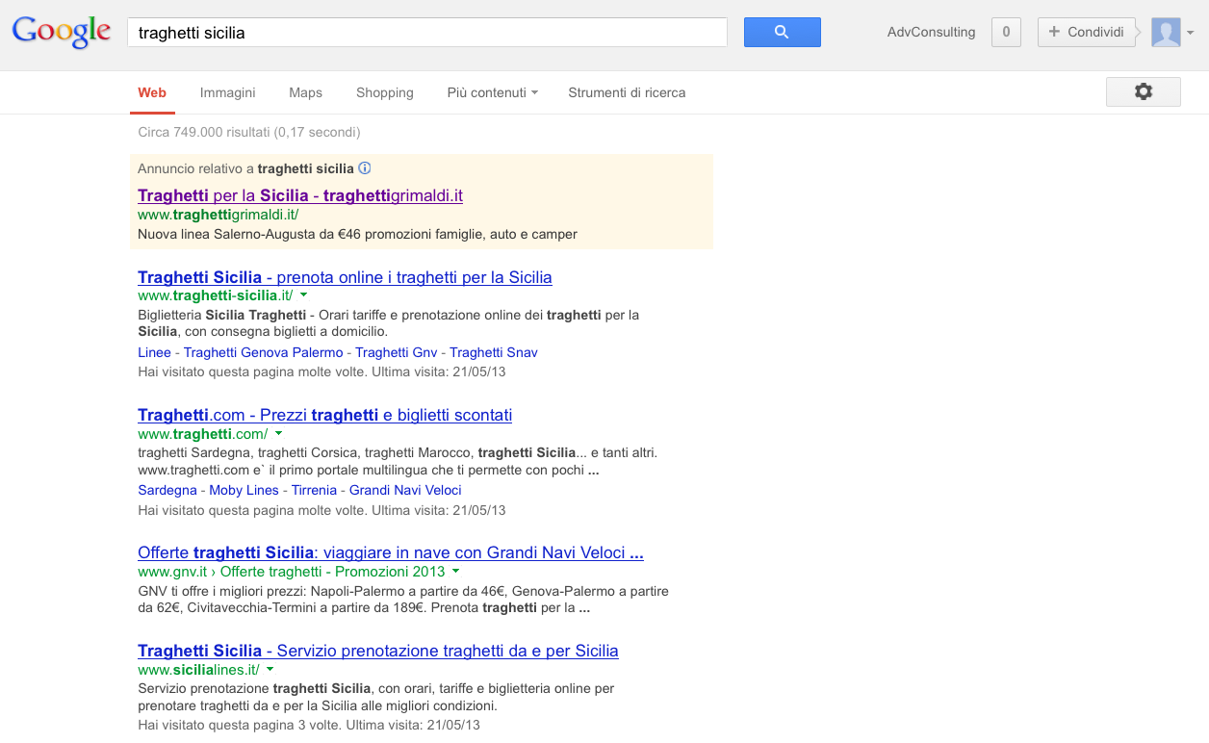
Task: Click the user profile avatar
Action: (1166, 32)
